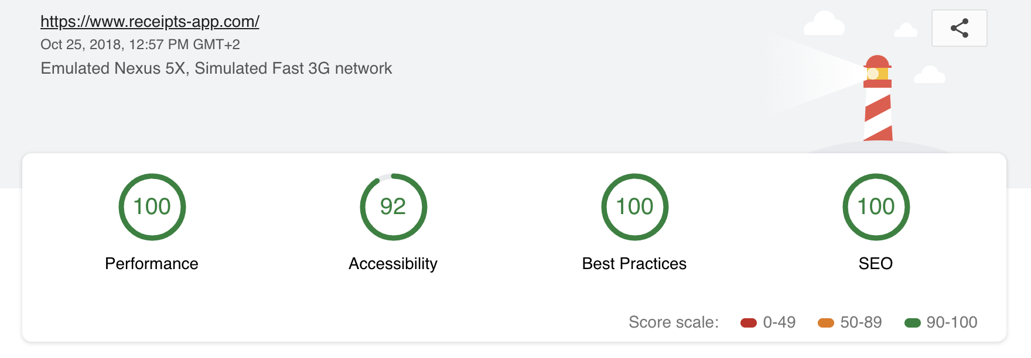Viewport: 1031px width, 358px height.
Task: Open the Best Practices score gauge
Action: pyautogui.click(x=634, y=206)
